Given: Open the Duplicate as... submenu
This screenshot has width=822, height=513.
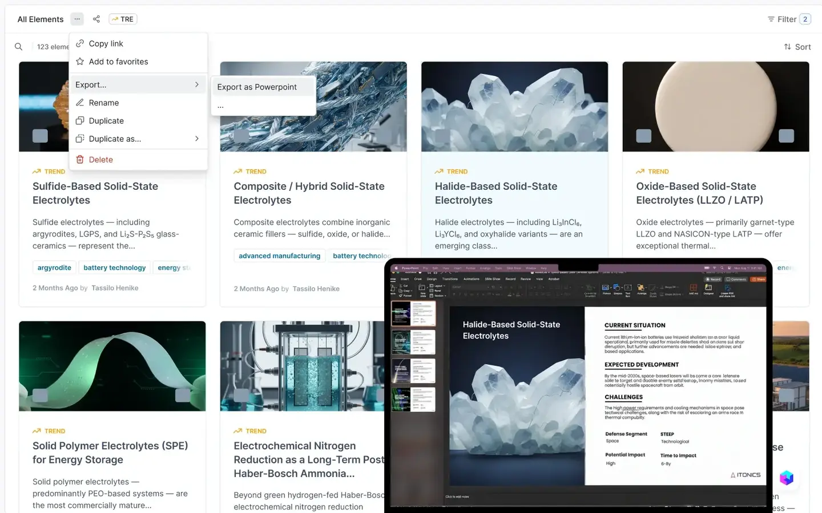Looking at the screenshot, I should pos(138,139).
